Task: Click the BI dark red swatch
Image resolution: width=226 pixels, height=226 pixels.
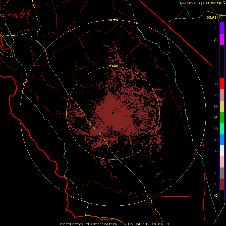Action: tap(222, 184)
